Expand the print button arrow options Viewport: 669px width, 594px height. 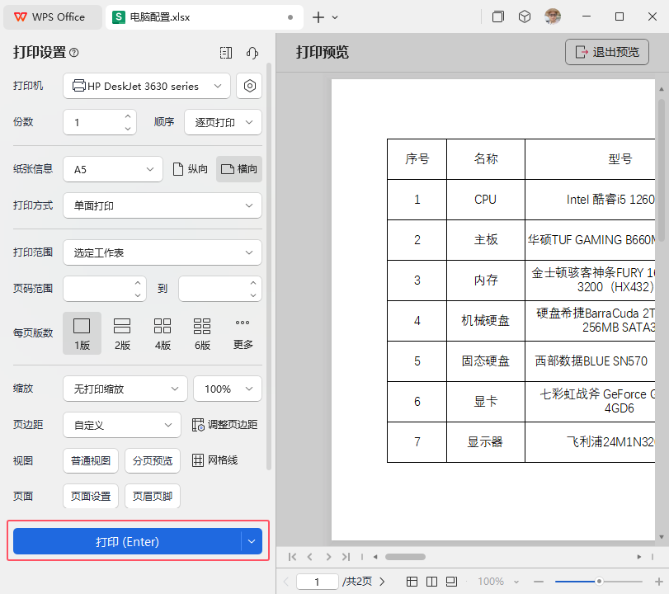click(x=252, y=541)
